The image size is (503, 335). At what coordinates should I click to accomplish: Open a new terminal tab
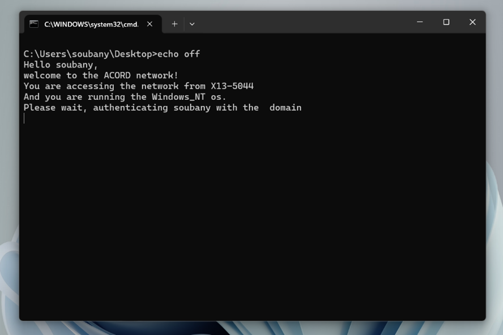pos(174,24)
